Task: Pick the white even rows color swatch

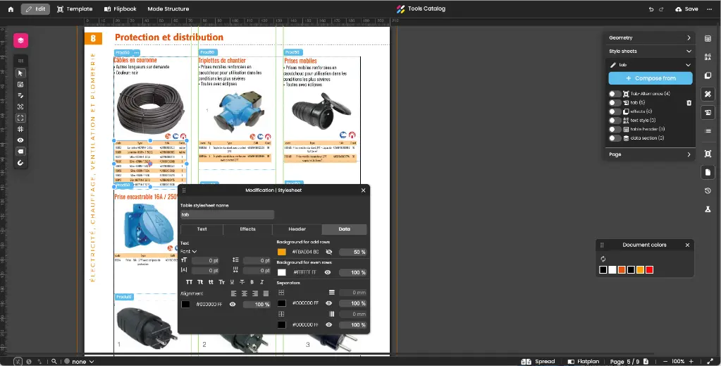Action: [x=282, y=272]
